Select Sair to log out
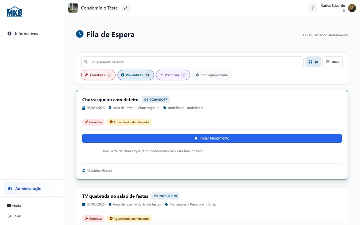This screenshot has height=225, width=360. click(x=14, y=216)
